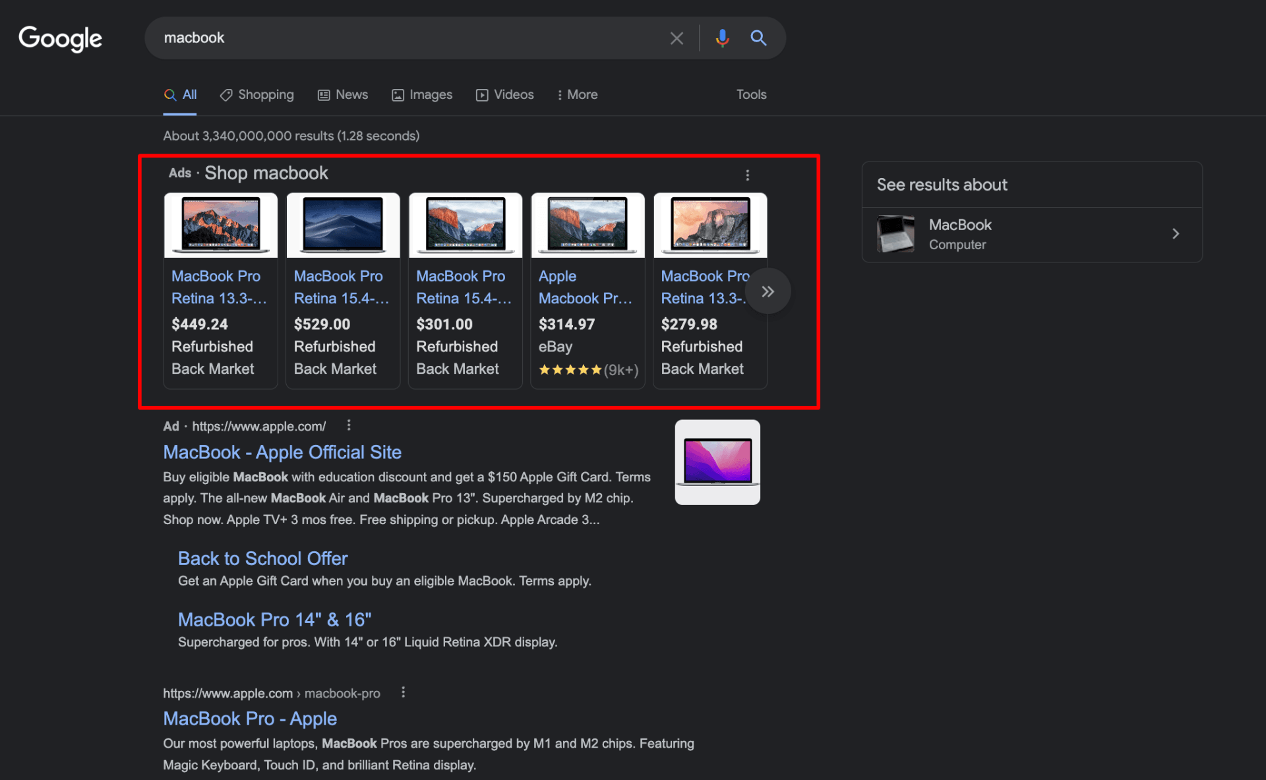The image size is (1266, 780).
Task: Click the chevron arrow on the MacBook Computer row
Action: point(1176,234)
